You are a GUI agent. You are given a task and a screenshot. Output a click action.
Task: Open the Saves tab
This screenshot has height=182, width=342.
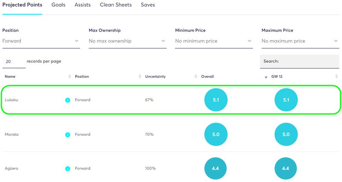(x=148, y=5)
